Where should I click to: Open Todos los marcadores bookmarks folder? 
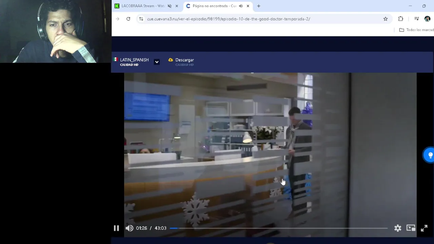pos(416,30)
